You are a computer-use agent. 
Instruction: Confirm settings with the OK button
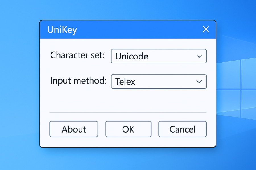(128, 129)
